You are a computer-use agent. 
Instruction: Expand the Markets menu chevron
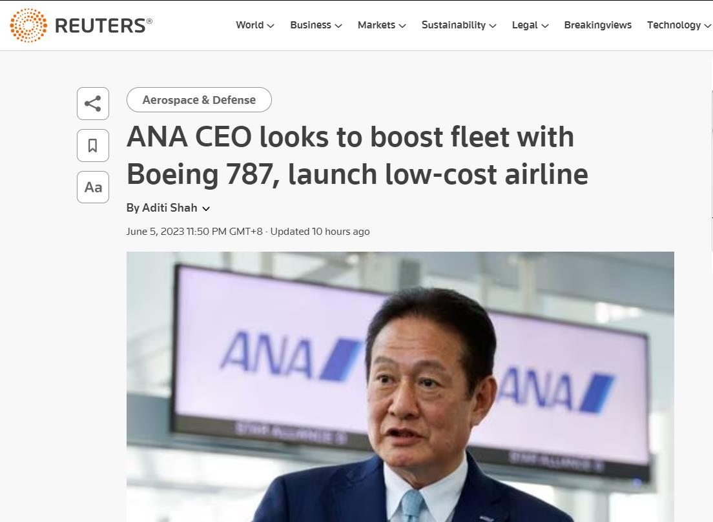click(x=402, y=26)
